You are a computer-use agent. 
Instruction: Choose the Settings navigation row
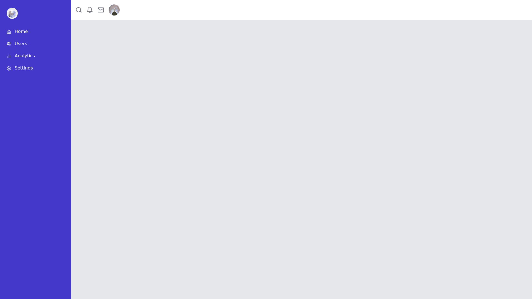pyautogui.click(x=35, y=68)
